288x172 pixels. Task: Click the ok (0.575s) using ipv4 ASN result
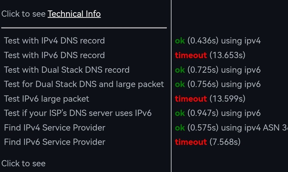[231, 128]
